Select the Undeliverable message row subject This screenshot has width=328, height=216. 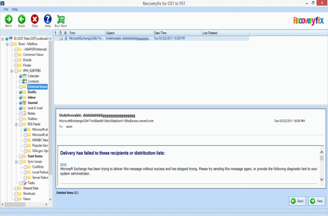pos(128,38)
